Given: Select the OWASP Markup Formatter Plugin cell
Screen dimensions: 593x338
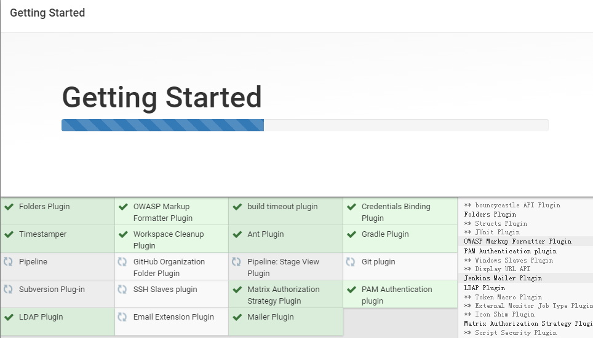Looking at the screenshot, I should (172, 211).
